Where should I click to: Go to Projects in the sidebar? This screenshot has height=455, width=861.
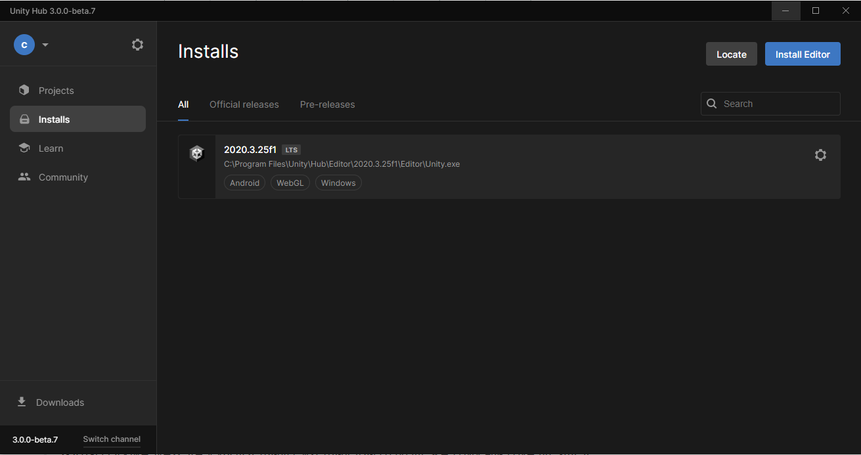pyautogui.click(x=77, y=91)
